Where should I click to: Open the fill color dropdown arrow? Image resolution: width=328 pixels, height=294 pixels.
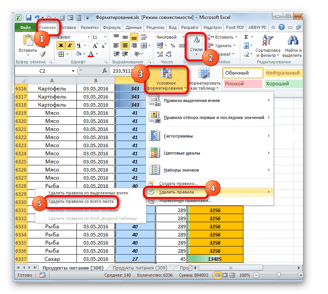coord(84,54)
